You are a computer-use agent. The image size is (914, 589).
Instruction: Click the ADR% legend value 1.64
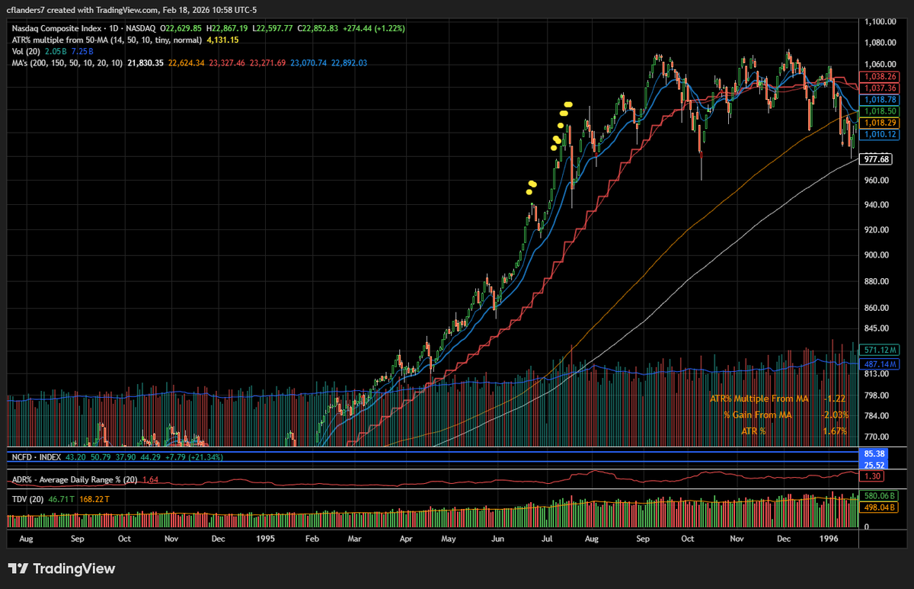pos(150,479)
